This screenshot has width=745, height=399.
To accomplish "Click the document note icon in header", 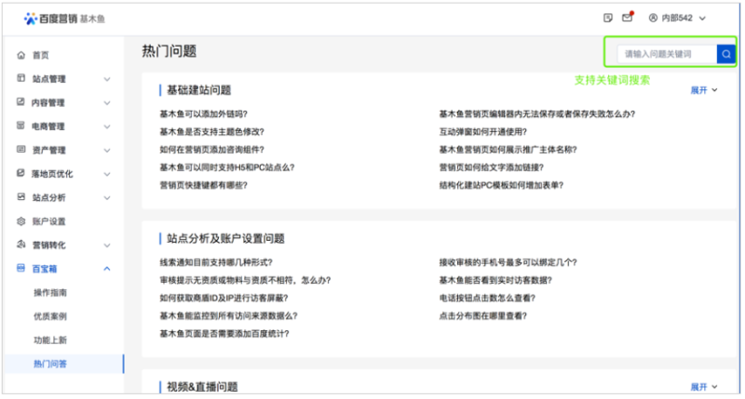I will [x=608, y=18].
